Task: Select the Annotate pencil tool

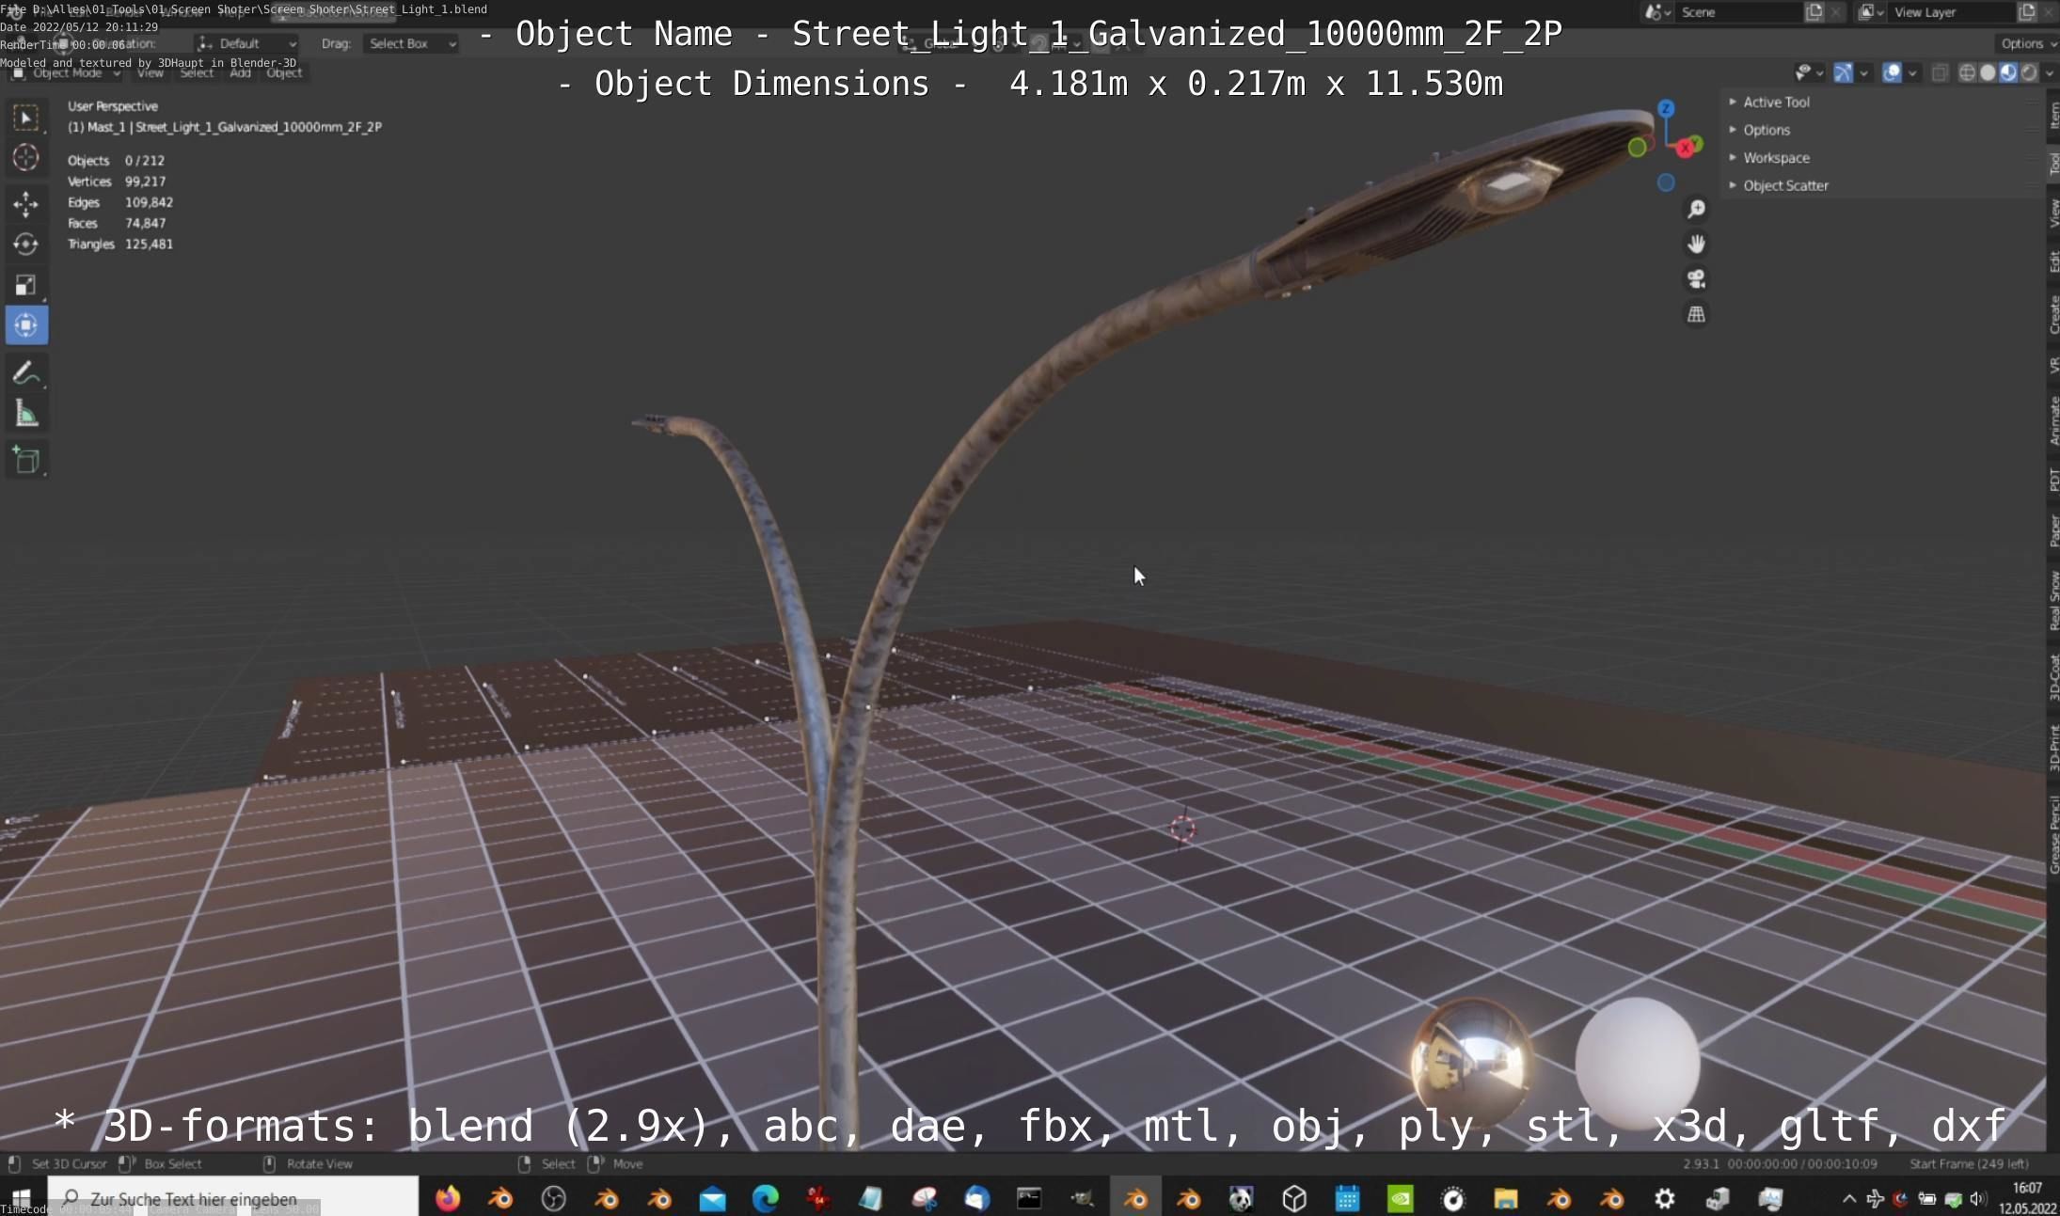Action: (x=25, y=372)
